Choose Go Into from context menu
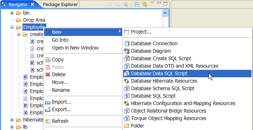The width and height of the screenshot is (253, 130). [x=60, y=40]
